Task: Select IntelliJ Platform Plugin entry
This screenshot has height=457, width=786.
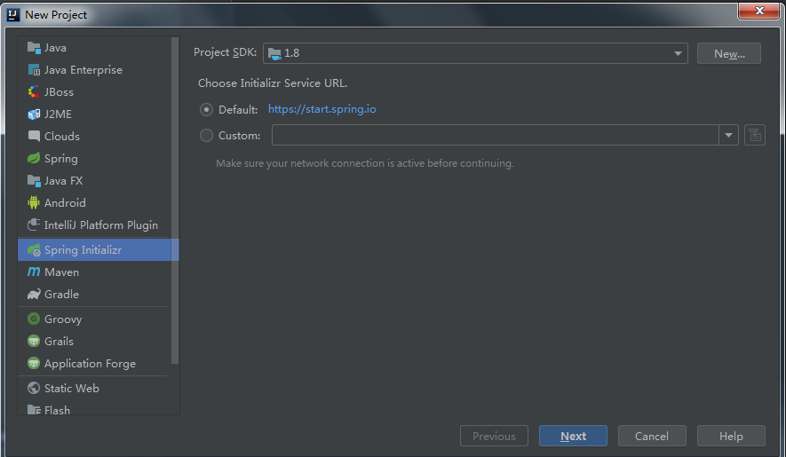Action: pyautogui.click(x=94, y=225)
